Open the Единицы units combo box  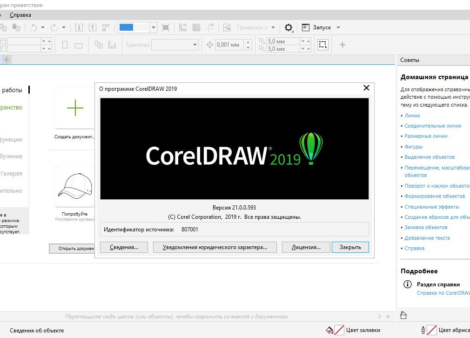pyautogui.click(x=175, y=45)
